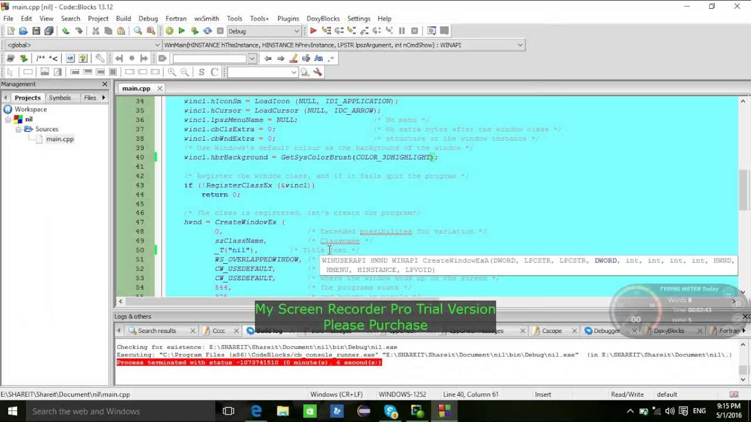Zoom in with the magnifier plus icon

pos(172,72)
